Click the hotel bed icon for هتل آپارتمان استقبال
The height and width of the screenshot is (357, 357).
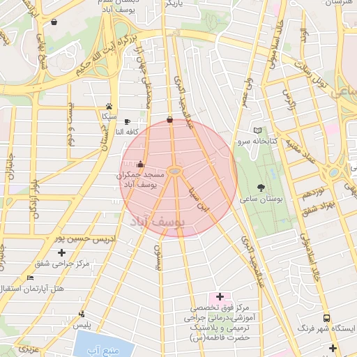30,278
